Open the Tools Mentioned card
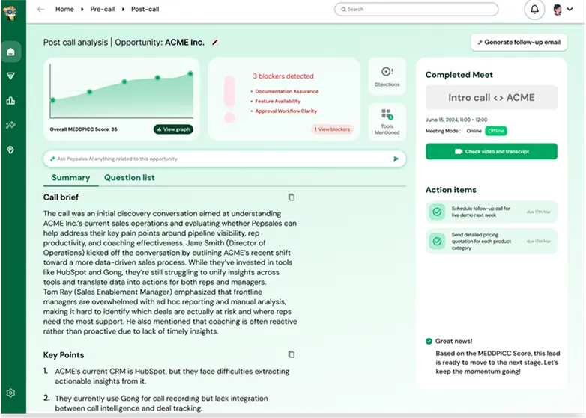Image resolution: width=586 pixels, height=418 pixels. coord(387,122)
